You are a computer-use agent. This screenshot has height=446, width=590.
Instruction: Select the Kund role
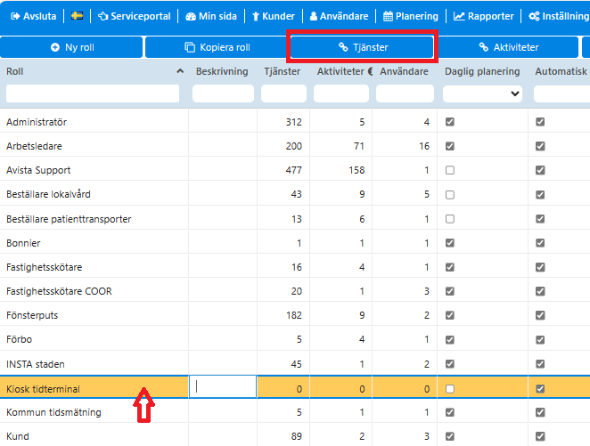pyautogui.click(x=18, y=436)
